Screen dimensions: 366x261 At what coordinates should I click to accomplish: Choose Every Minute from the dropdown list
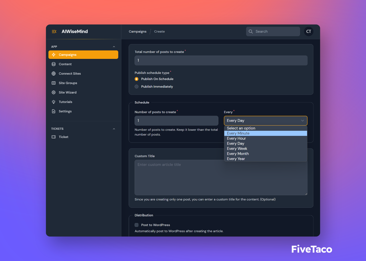pos(266,133)
